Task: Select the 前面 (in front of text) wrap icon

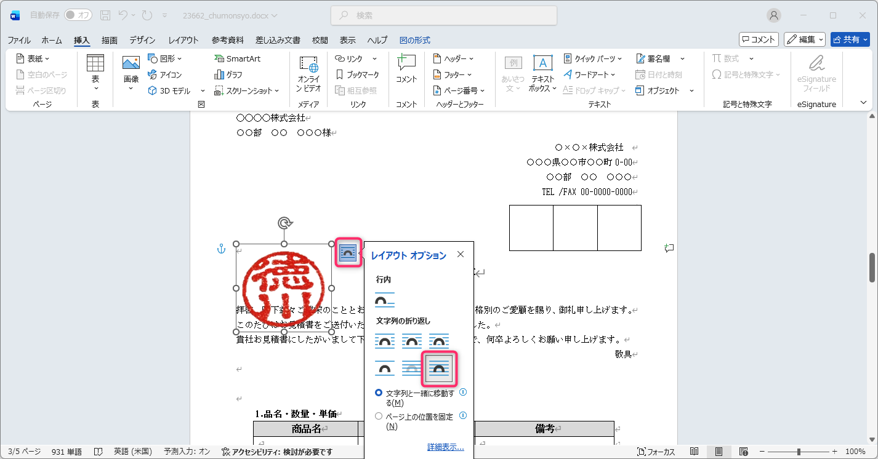Action: [x=439, y=369]
